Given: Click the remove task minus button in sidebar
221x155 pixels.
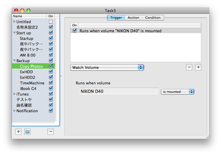Looking at the screenshot, I should [x=50, y=132].
